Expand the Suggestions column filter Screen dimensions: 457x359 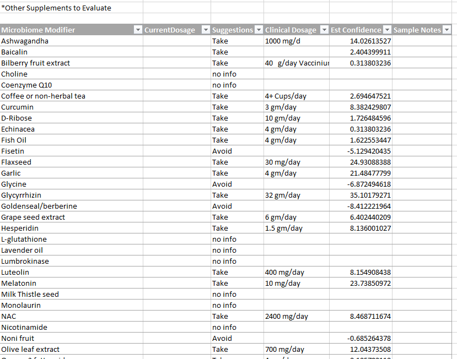(x=259, y=30)
